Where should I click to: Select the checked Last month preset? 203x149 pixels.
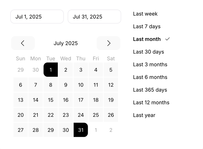click(147, 39)
